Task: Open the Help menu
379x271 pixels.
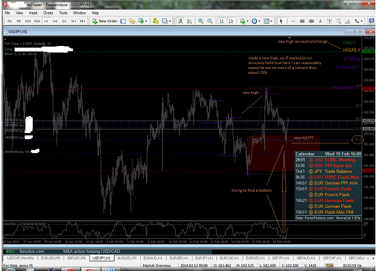Action: point(95,13)
